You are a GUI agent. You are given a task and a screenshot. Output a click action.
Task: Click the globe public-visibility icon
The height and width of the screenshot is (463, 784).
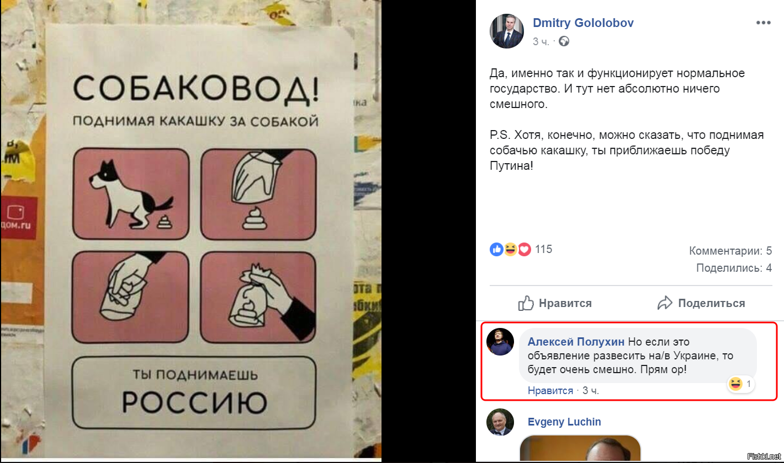click(x=564, y=41)
